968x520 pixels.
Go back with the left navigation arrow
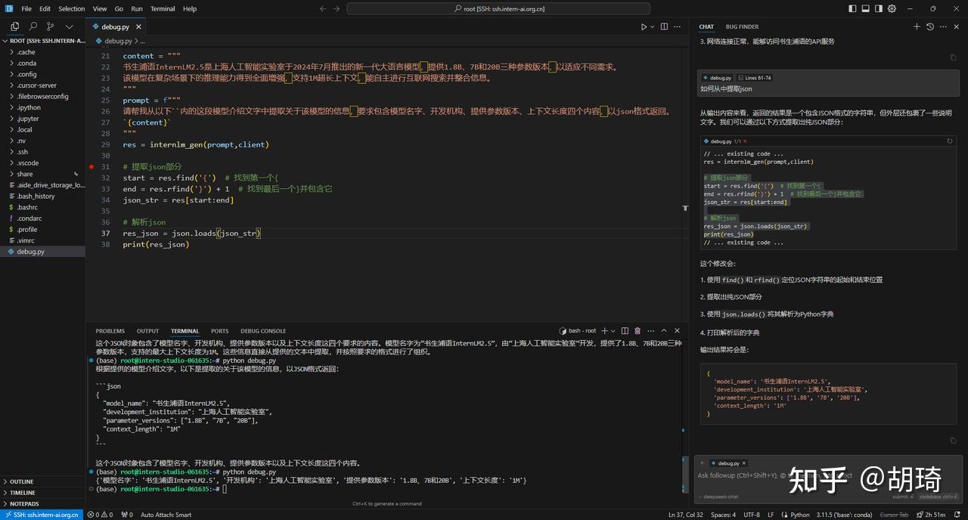(x=323, y=9)
